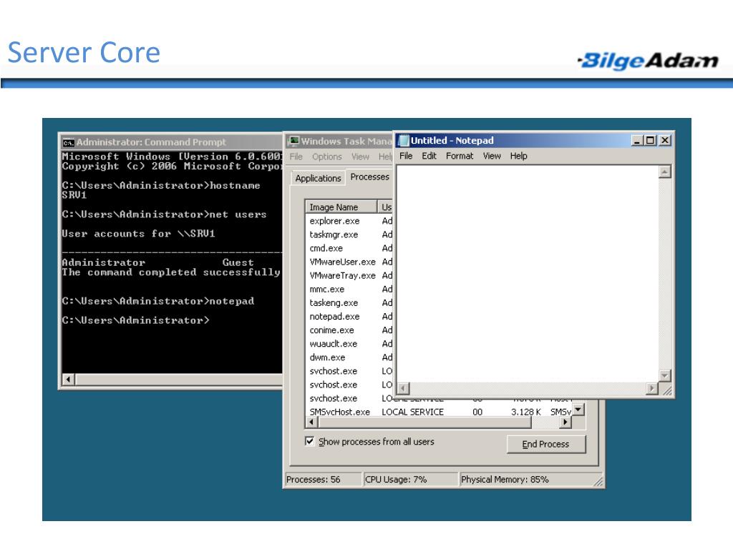733x549 pixels.
Task: Click the 'Untitled - Notepad' title text
Action: point(452,141)
